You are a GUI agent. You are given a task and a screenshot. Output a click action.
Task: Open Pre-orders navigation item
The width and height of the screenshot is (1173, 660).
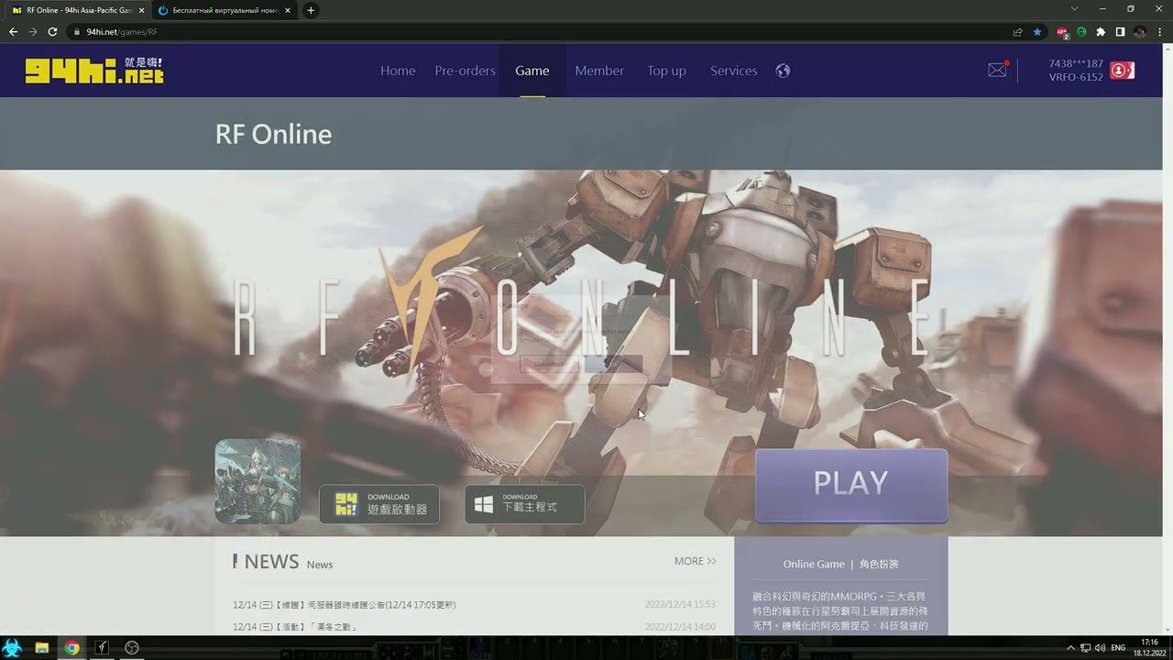coord(465,71)
